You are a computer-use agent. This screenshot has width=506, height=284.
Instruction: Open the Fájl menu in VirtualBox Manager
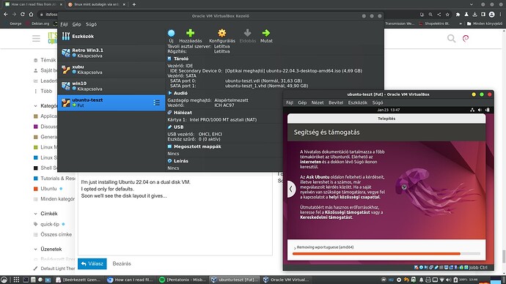(x=64, y=24)
